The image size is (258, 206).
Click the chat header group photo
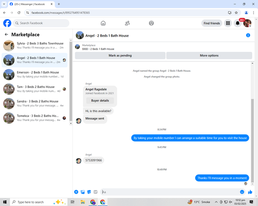[79, 35]
